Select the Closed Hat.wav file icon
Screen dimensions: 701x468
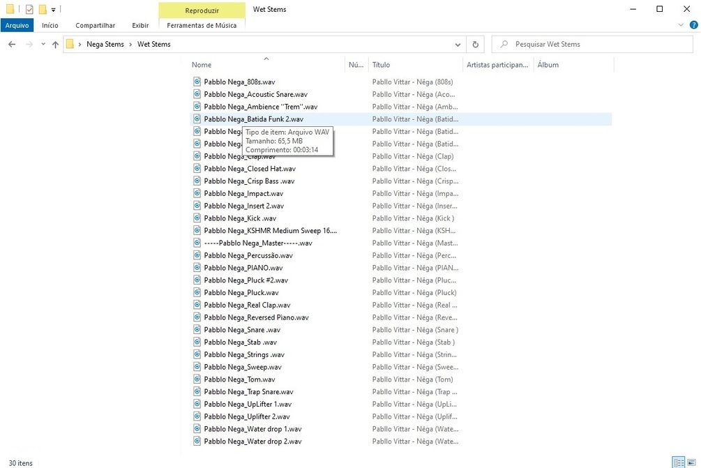point(197,168)
